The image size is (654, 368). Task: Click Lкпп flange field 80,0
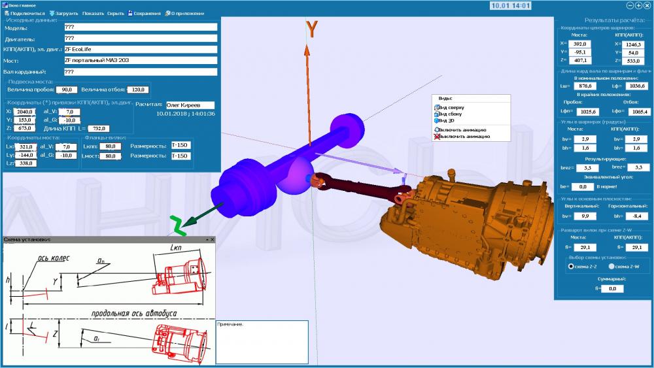click(111, 146)
